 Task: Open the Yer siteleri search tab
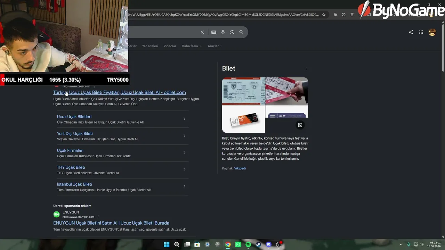pyautogui.click(x=150, y=46)
